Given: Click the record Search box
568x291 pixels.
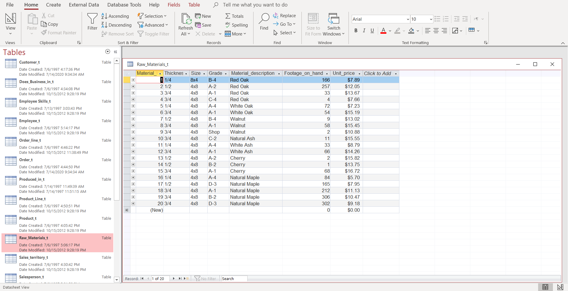Looking at the screenshot, I should click(234, 279).
